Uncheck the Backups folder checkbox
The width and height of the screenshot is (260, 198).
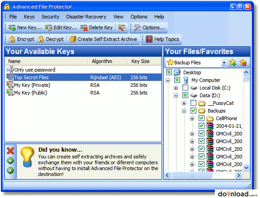[x=193, y=111]
